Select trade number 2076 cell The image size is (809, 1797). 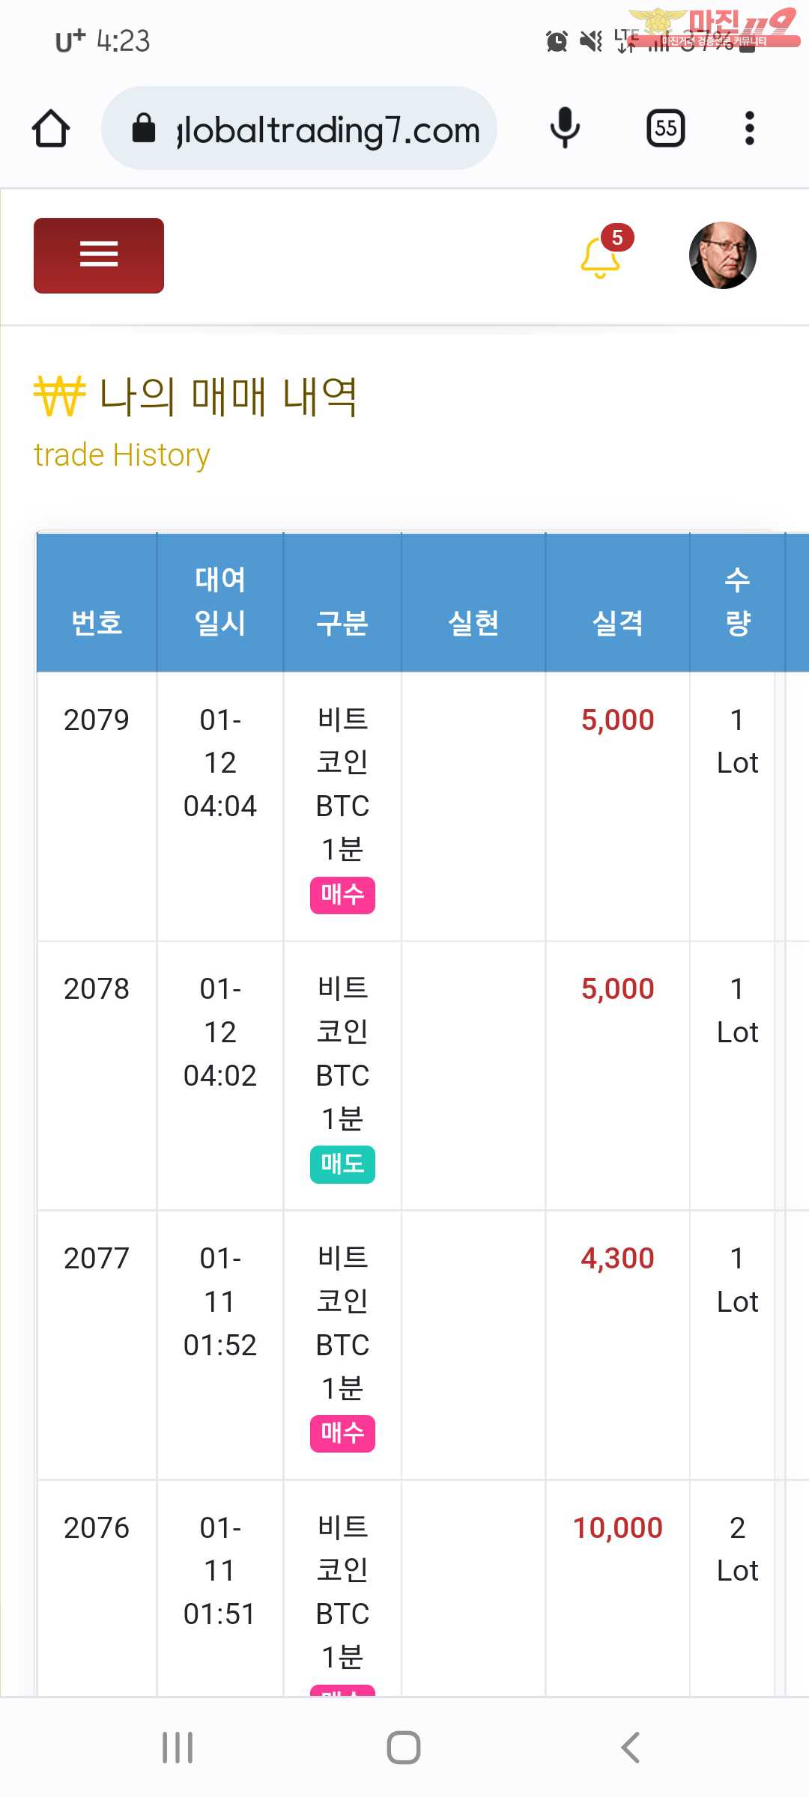pos(97,1527)
